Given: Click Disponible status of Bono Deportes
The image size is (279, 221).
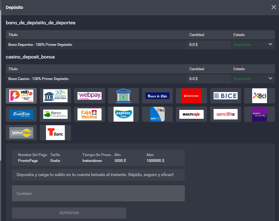Looking at the screenshot, I should pyautogui.click(x=242, y=45).
